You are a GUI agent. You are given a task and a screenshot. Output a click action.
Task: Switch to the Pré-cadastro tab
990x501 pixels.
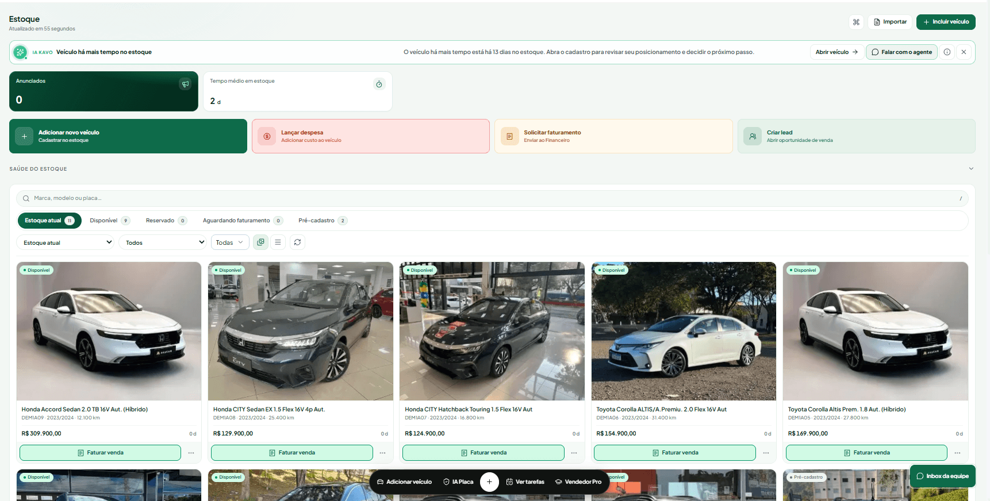323,221
